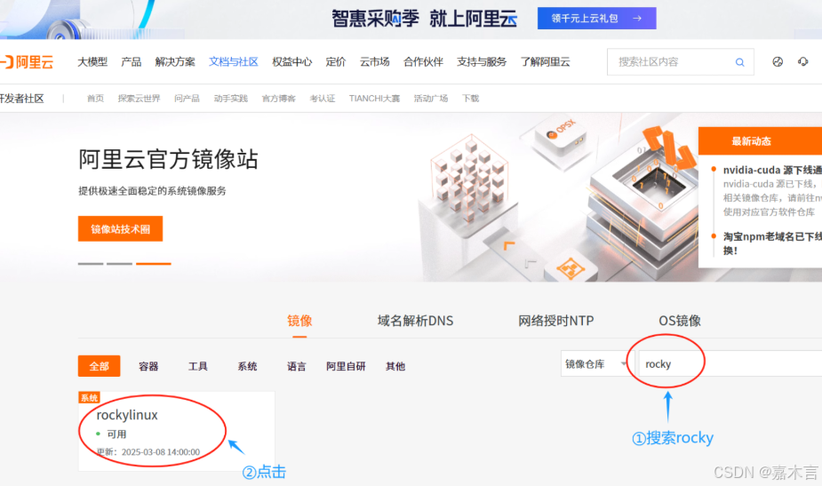Screen dimensions: 822x486
Task: Select the second carousel indicator bar
Action: click(x=120, y=264)
